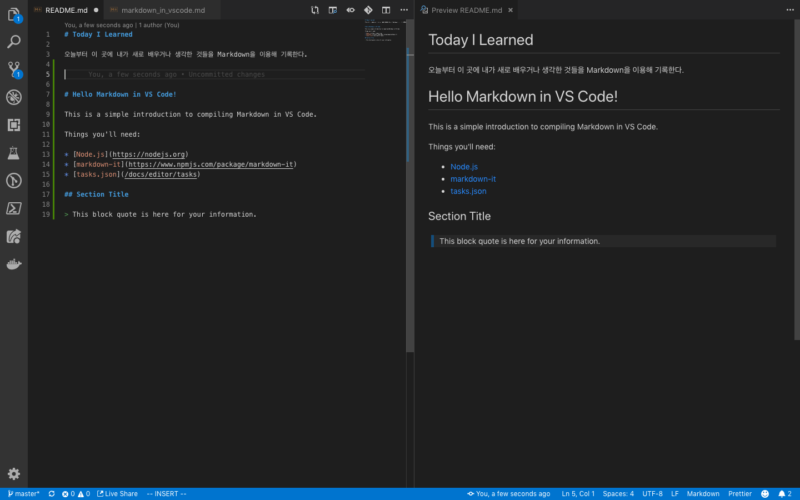Click the block quote line in editor
Screen dimensions: 800x500
[160, 214]
